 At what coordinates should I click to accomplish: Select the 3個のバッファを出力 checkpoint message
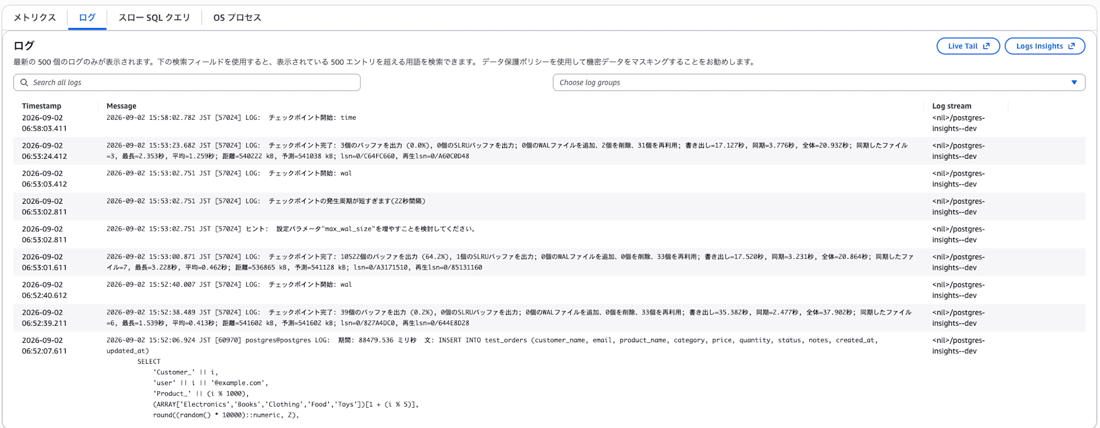(x=507, y=151)
